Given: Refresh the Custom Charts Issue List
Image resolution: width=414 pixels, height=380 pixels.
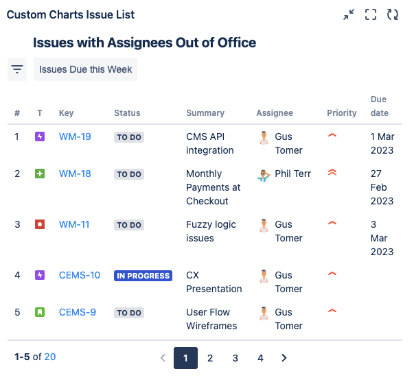Looking at the screenshot, I should pos(393,14).
